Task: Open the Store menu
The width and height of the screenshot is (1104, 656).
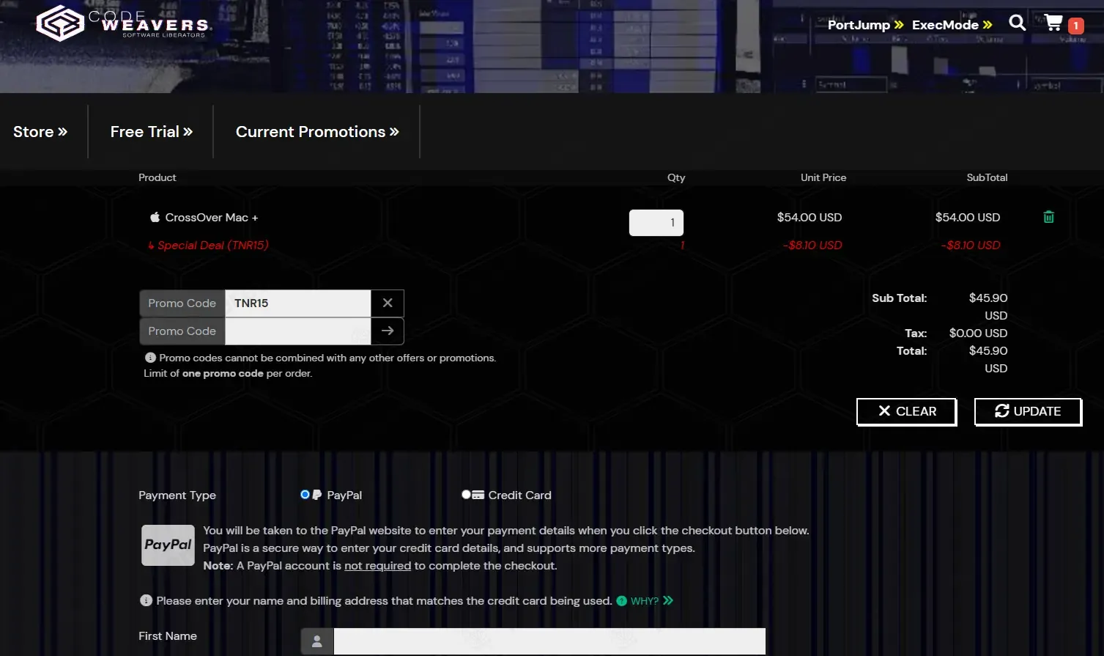Action: click(40, 132)
